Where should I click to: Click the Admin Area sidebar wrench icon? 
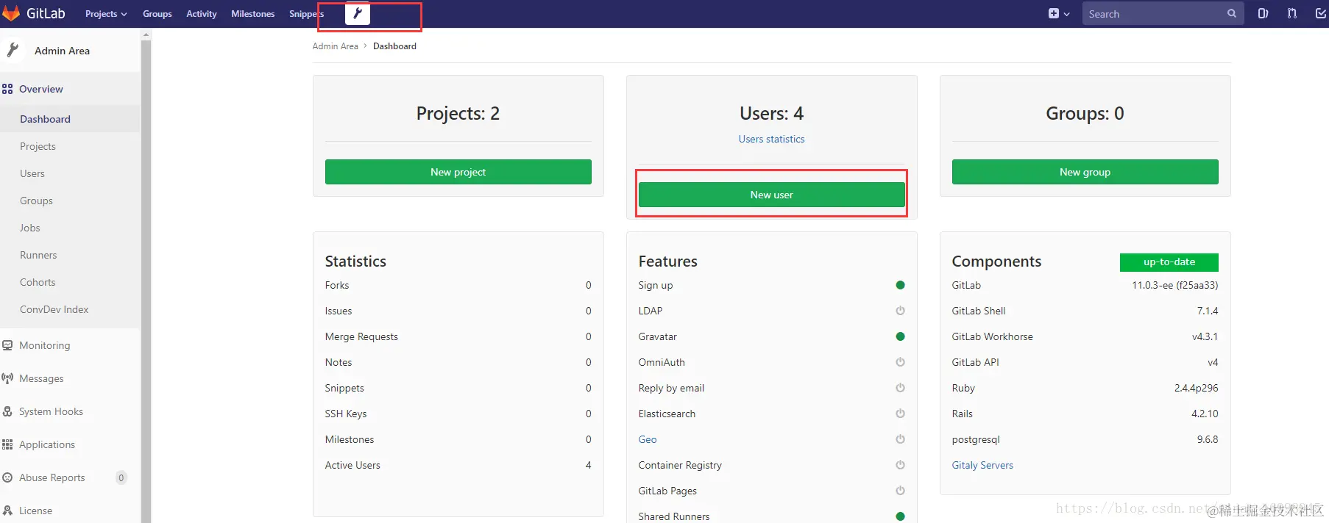(x=13, y=50)
